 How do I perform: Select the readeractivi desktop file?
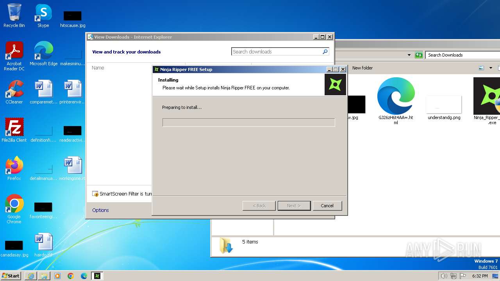point(73,134)
